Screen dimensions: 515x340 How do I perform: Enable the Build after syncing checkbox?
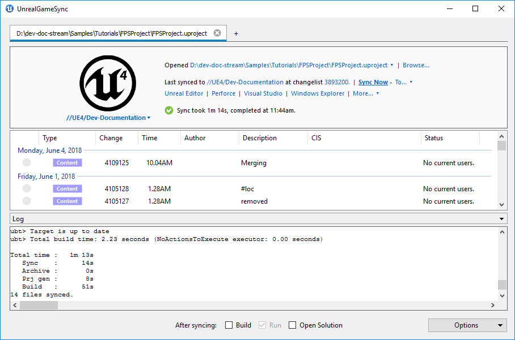229,325
